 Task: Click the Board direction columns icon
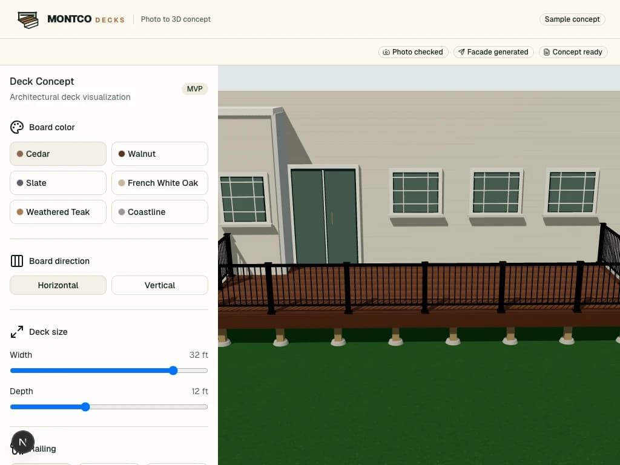[16, 261]
